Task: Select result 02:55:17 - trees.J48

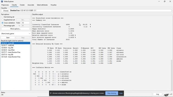Action: click(x=15, y=46)
